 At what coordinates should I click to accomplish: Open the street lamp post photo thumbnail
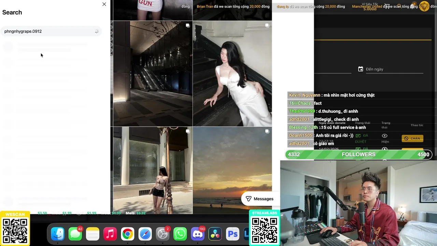pyautogui.click(x=153, y=170)
